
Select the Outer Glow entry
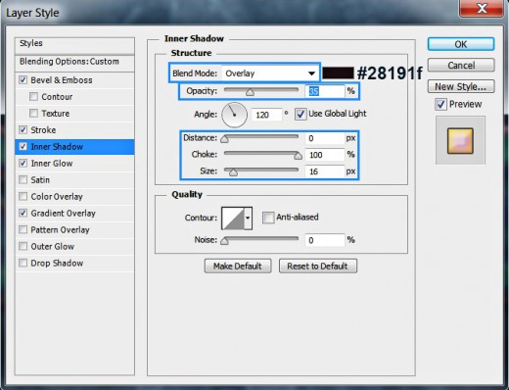[x=52, y=246]
